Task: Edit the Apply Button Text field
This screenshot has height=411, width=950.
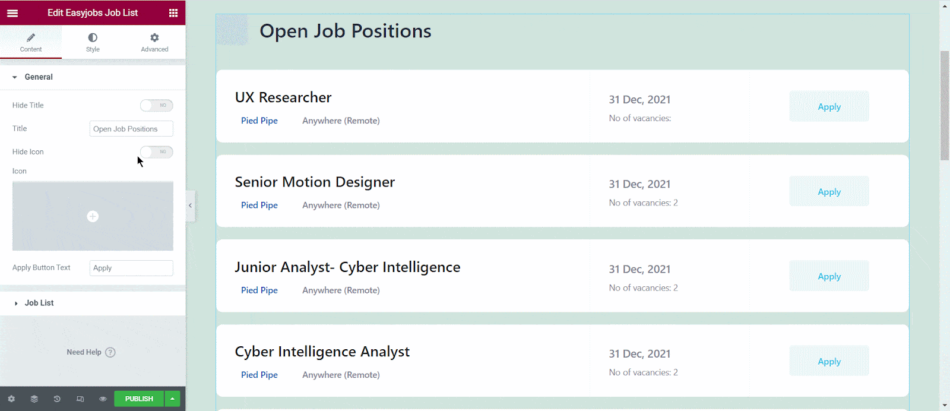Action: [131, 268]
